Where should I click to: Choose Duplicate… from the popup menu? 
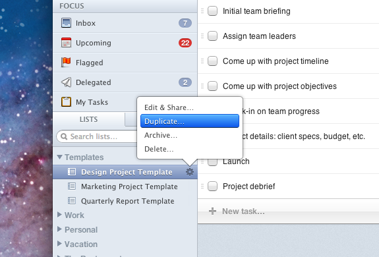(190, 121)
